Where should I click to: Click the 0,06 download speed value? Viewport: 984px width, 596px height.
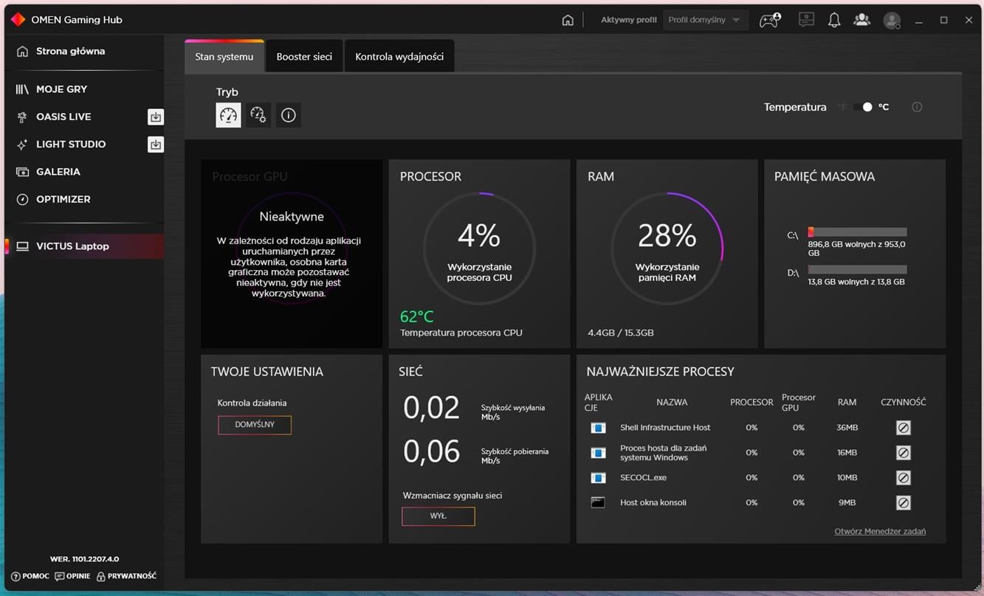[x=431, y=451]
